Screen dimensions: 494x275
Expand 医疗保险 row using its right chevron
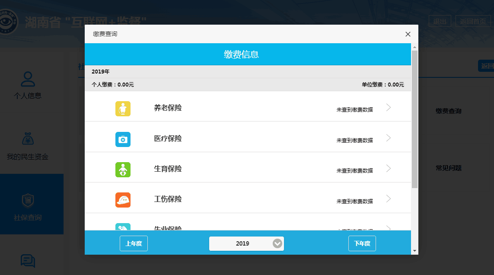coord(388,138)
